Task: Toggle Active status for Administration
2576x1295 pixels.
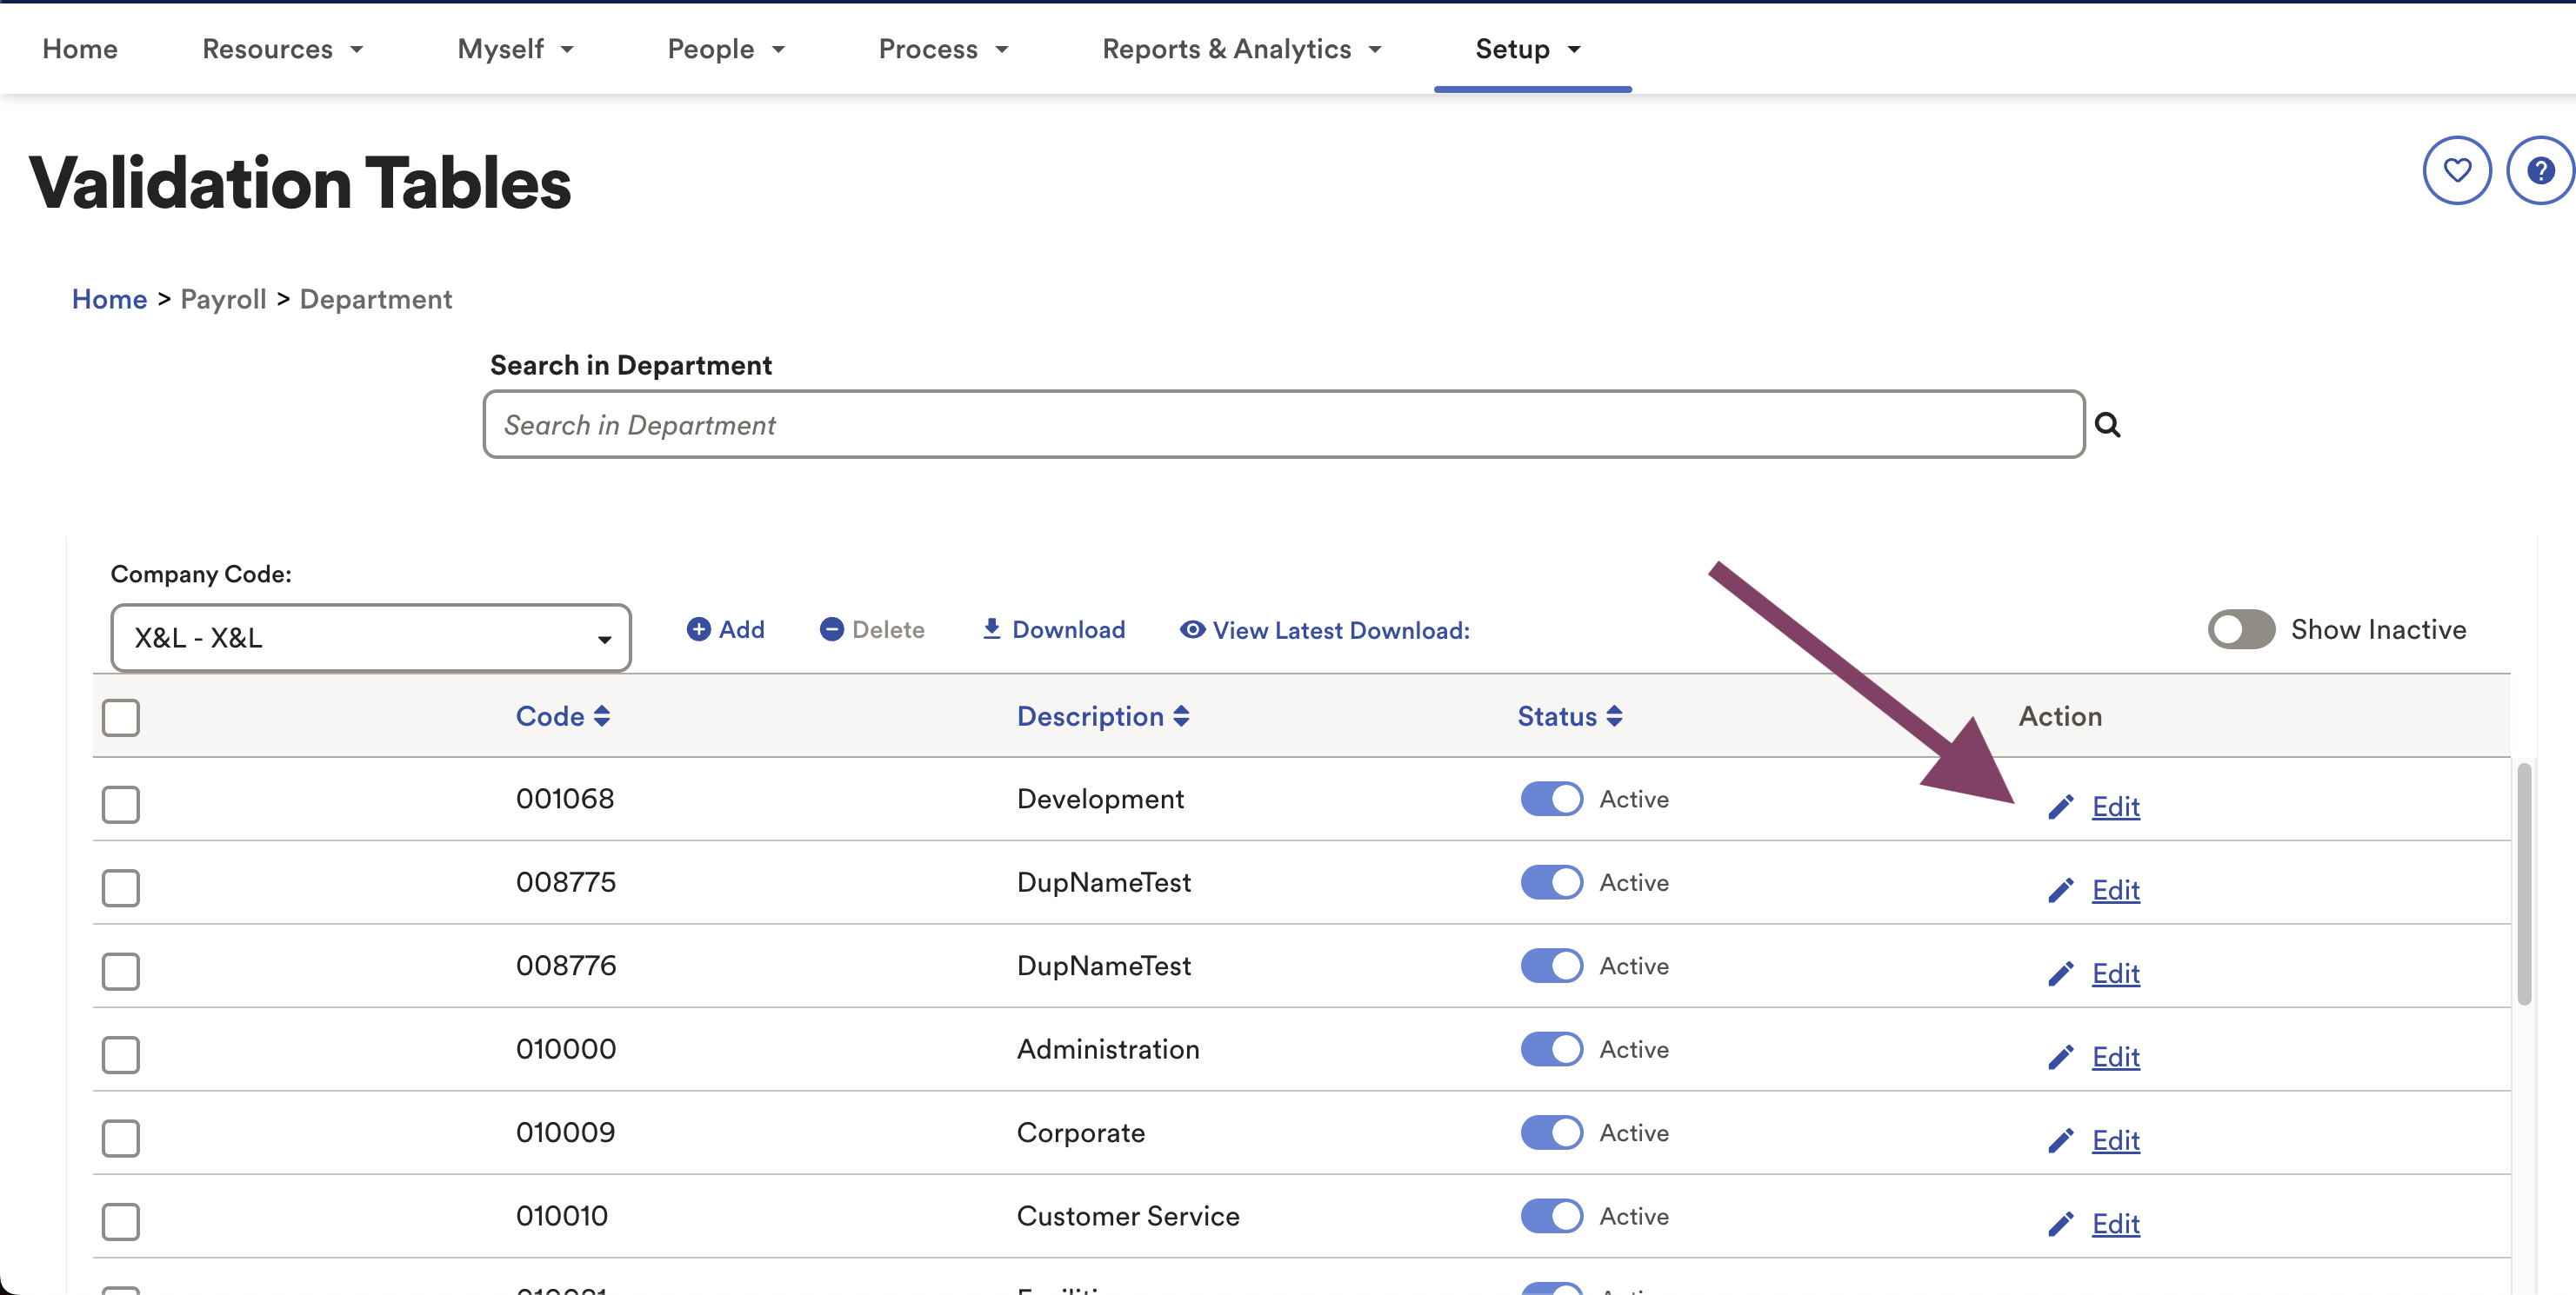Action: click(1552, 1049)
